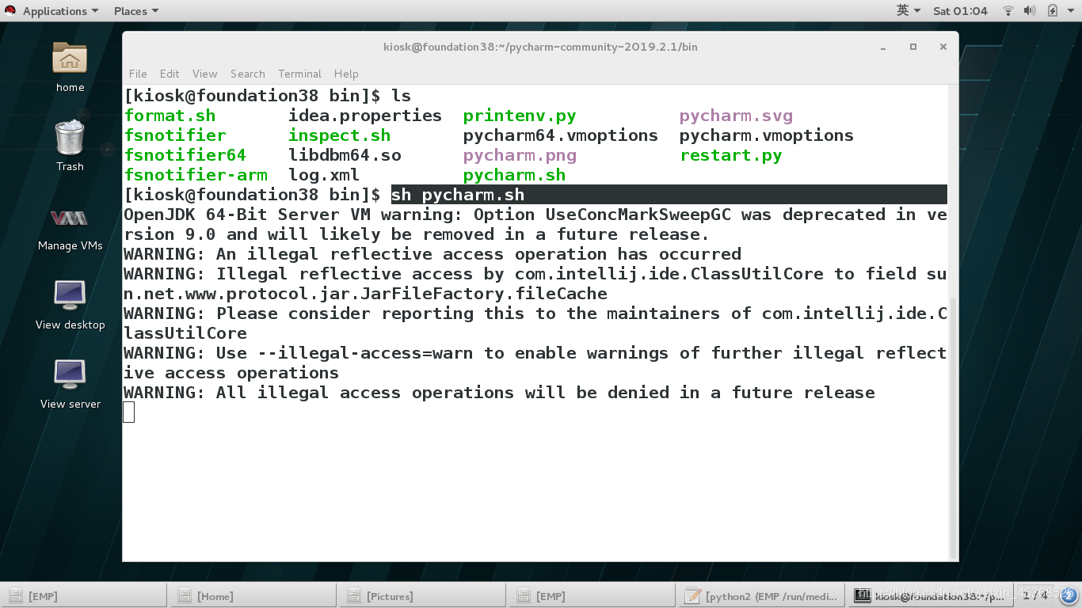Viewport: 1082px width, 608px height.
Task: Open the Wi-Fi network status icon
Action: [1008, 11]
